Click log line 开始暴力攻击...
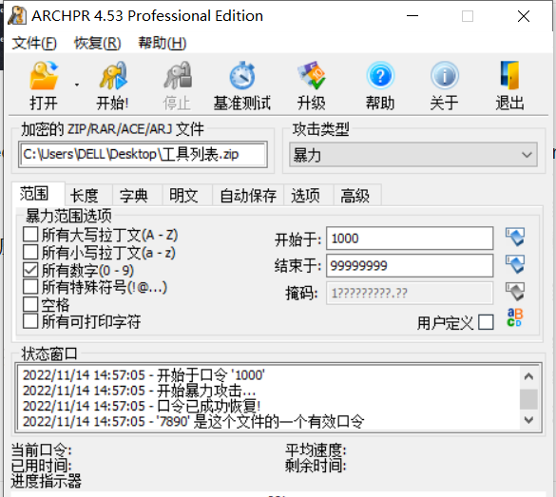The image size is (556, 497). point(139,391)
